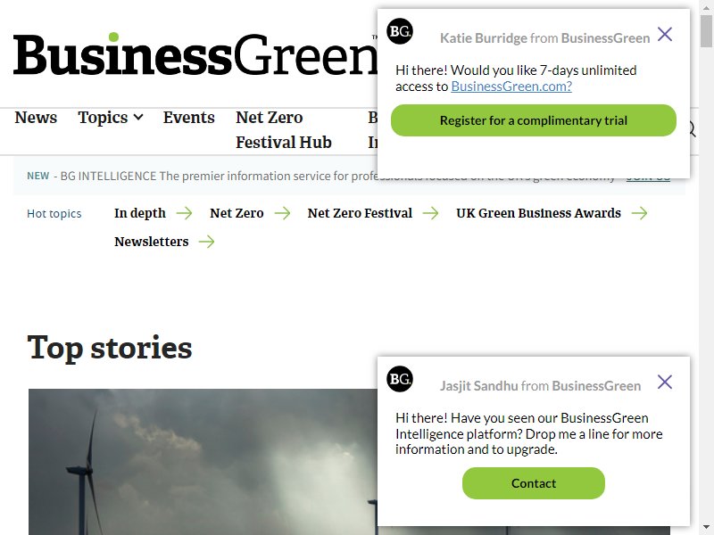Dismiss the Jasjit Sandhu chat popup
This screenshot has height=535, width=714.
click(x=665, y=382)
